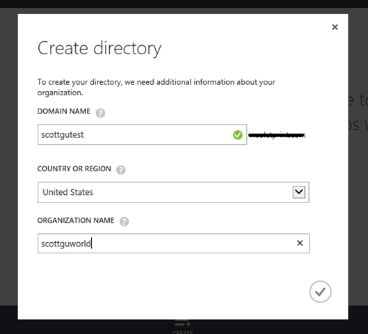Screen dimensions: 368x334
Task: Click the additional information description text
Action: click(156, 87)
